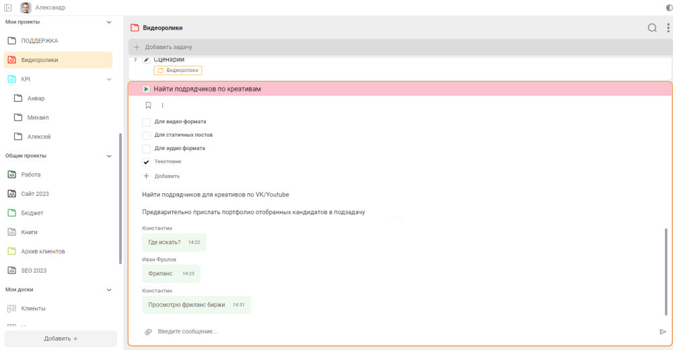This screenshot has height=350, width=673.
Task: Expand the Сценарии task arrow
Action: click(x=135, y=60)
